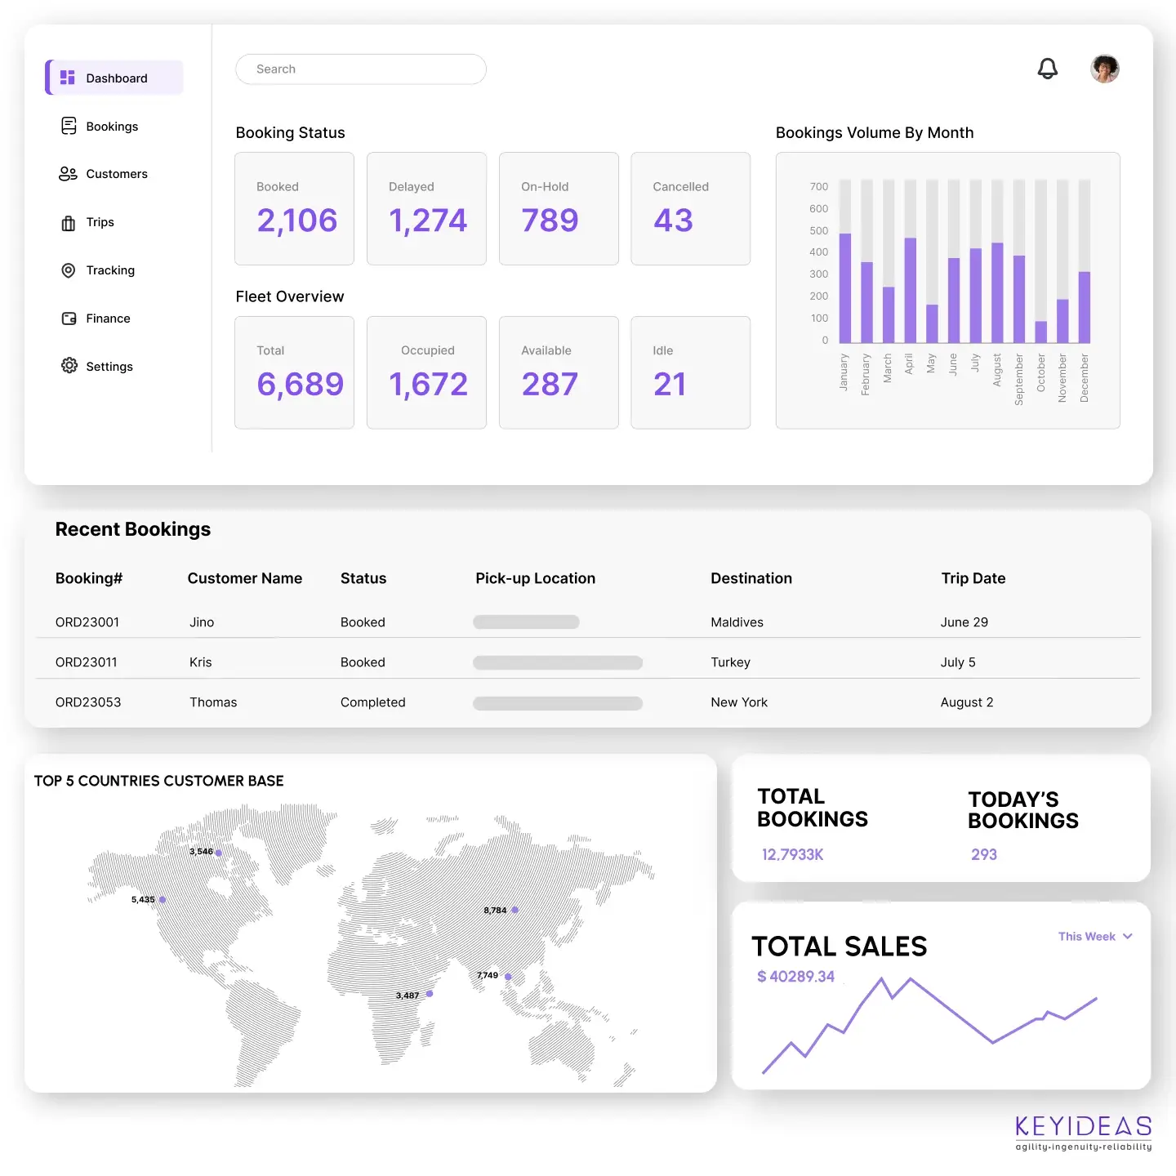Click the Customers people icon
This screenshot has height=1176, width=1176.
[68, 174]
